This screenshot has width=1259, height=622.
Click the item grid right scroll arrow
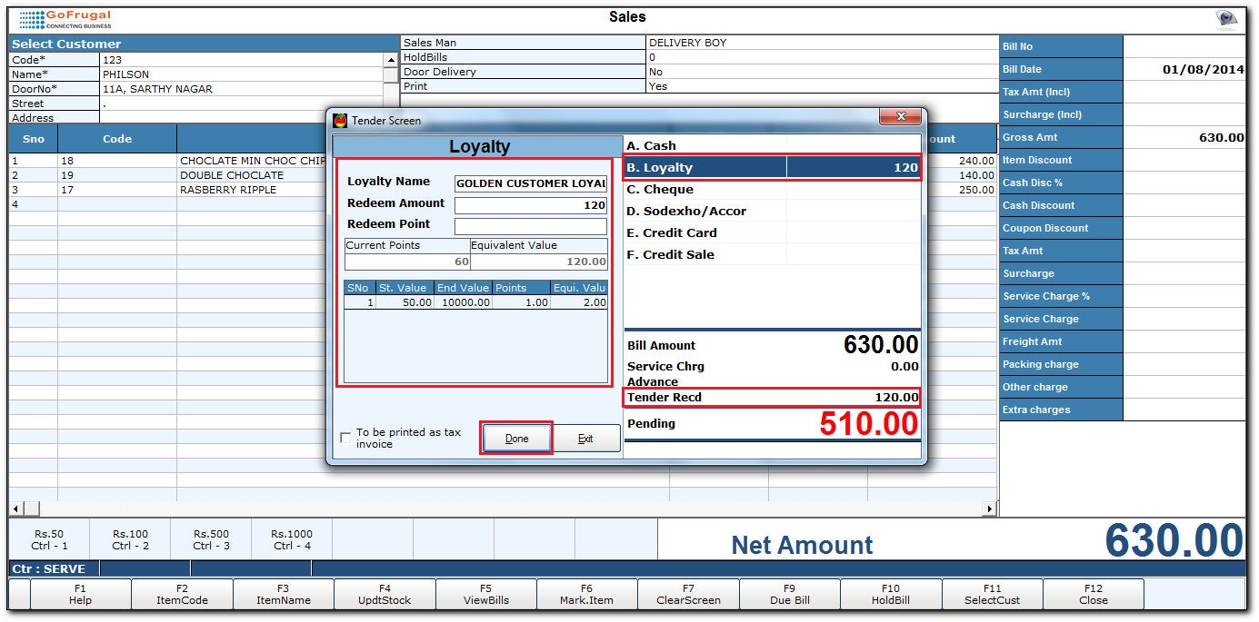point(990,508)
